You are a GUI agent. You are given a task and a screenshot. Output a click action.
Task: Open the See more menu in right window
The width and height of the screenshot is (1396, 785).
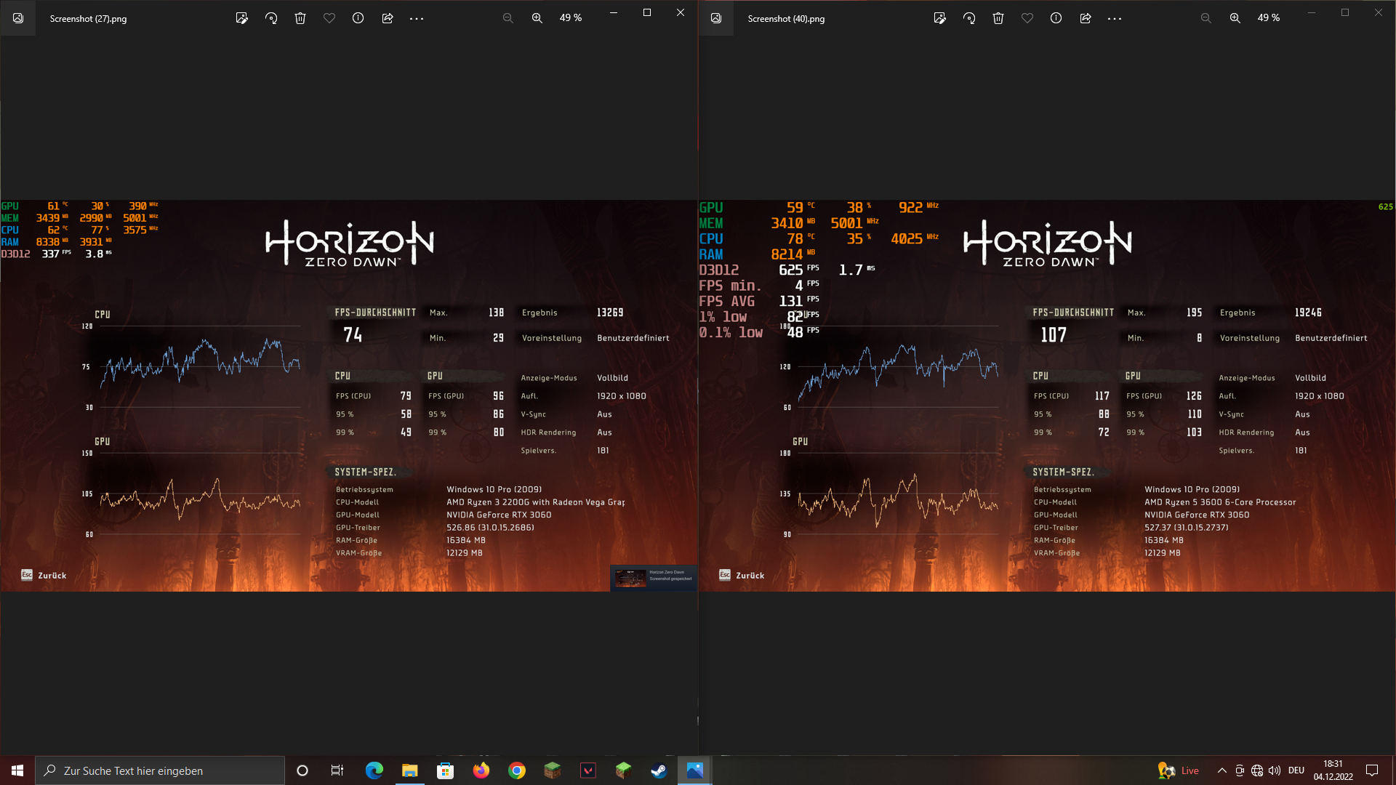tap(1115, 18)
